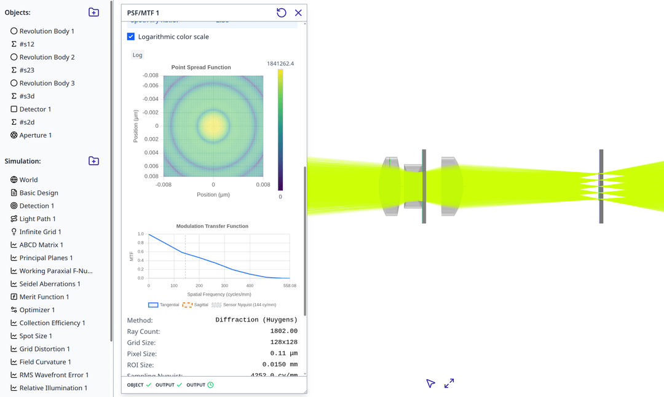Close the PSF/MTF 1 panel

pyautogui.click(x=298, y=13)
